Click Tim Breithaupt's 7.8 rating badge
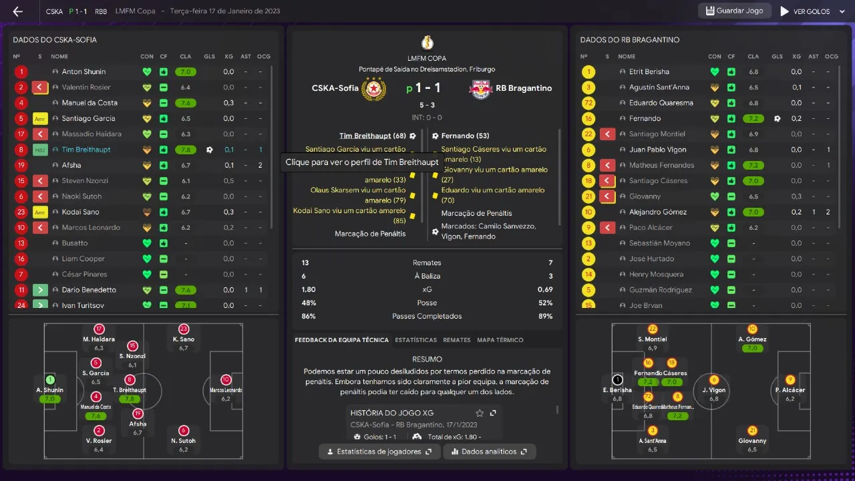The height and width of the screenshot is (481, 855). tap(186, 150)
